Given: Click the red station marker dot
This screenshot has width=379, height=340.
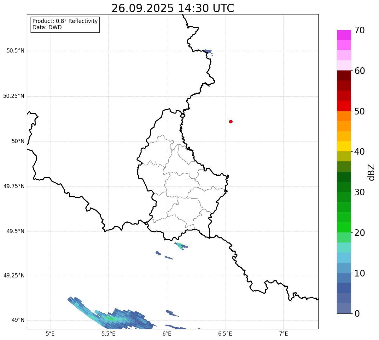Looking at the screenshot, I should 231,121.
